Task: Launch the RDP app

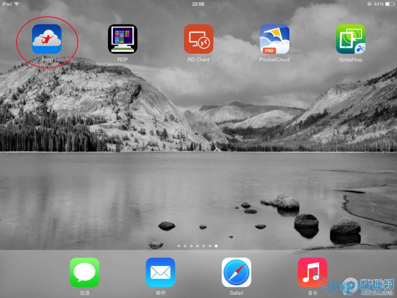Action: click(x=123, y=39)
